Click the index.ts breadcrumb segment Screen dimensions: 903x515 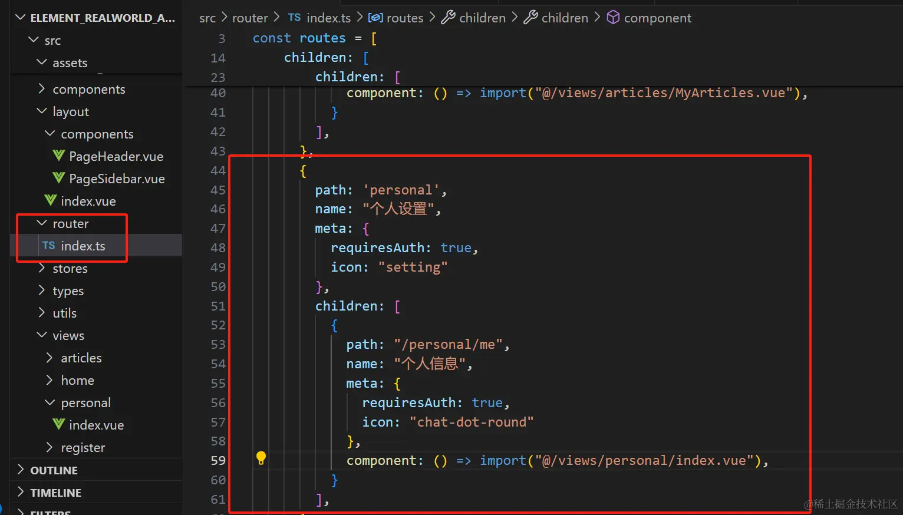[328, 18]
